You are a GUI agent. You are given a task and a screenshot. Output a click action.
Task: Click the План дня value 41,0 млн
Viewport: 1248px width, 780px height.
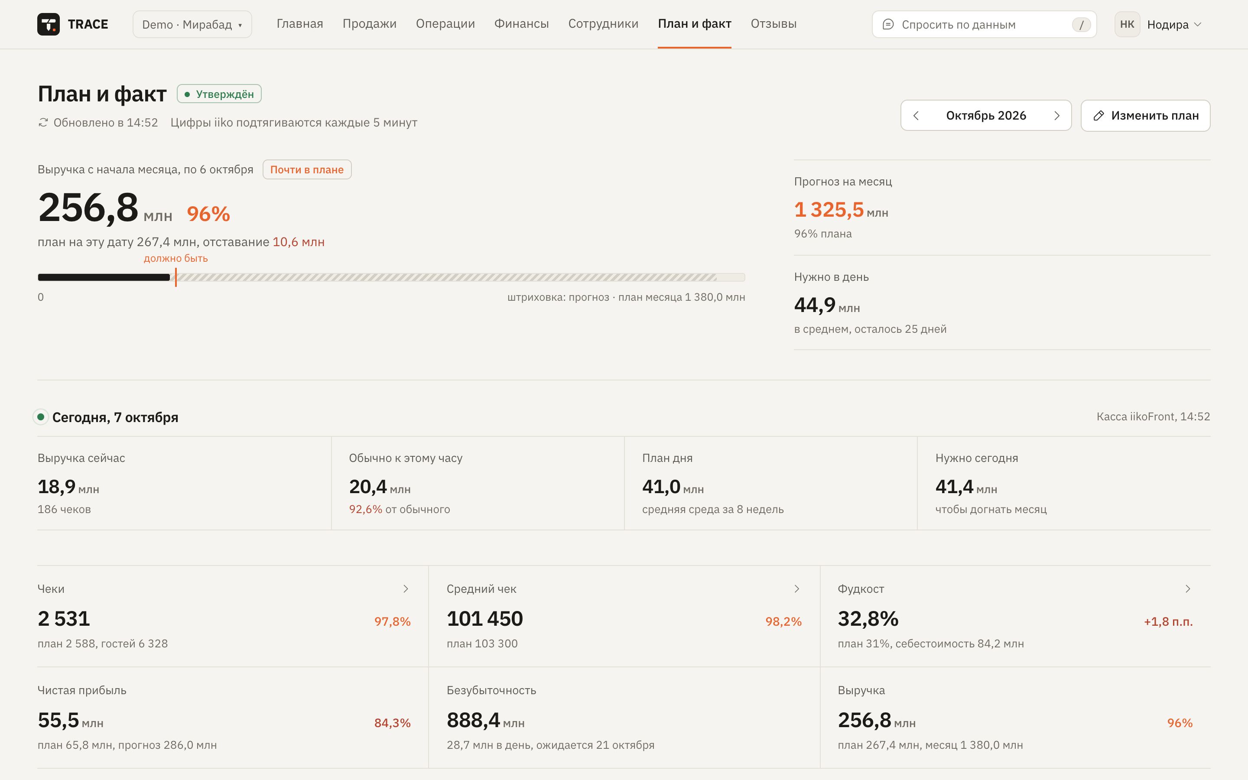tap(673, 487)
